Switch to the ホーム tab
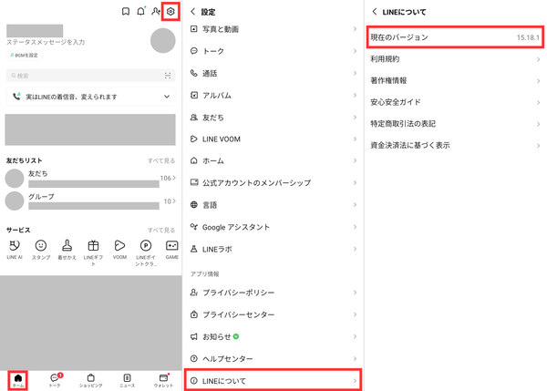Screen dimensions: 547x391 click(18, 380)
